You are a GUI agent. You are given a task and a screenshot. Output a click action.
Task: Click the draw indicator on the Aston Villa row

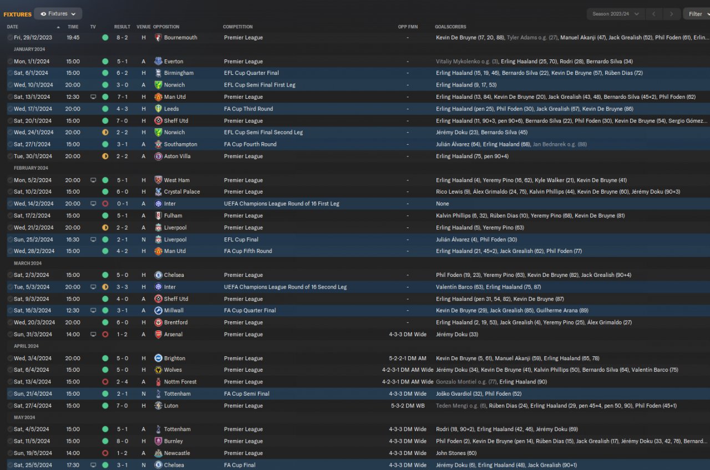click(x=105, y=156)
